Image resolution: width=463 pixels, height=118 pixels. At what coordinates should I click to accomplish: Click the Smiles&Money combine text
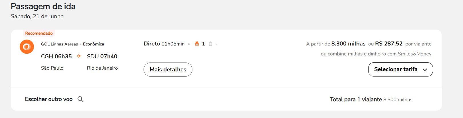[x=376, y=54]
